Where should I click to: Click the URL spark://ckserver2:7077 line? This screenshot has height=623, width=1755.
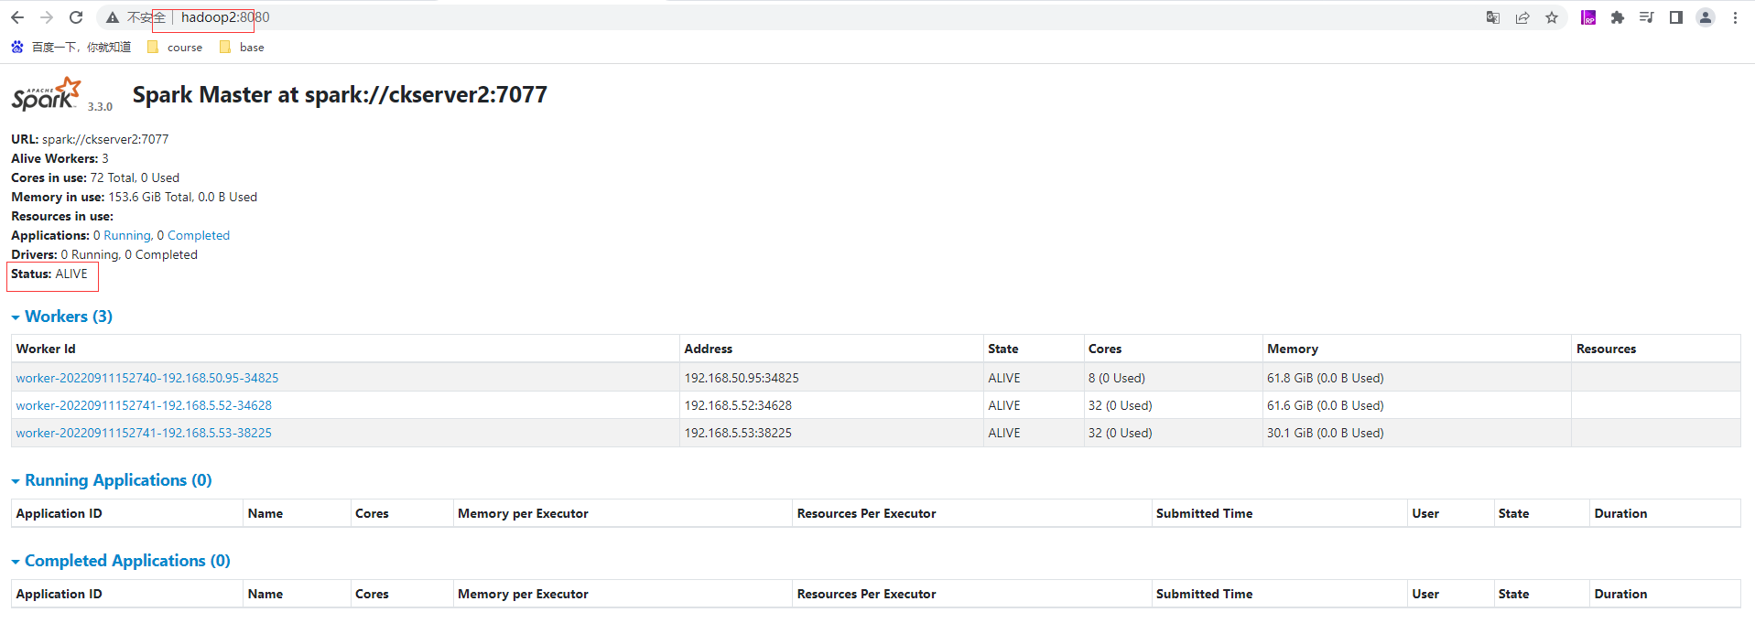pos(90,139)
